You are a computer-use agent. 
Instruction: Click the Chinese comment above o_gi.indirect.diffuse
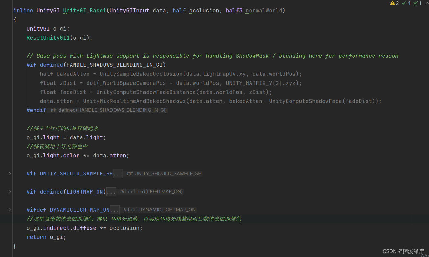coord(134,219)
